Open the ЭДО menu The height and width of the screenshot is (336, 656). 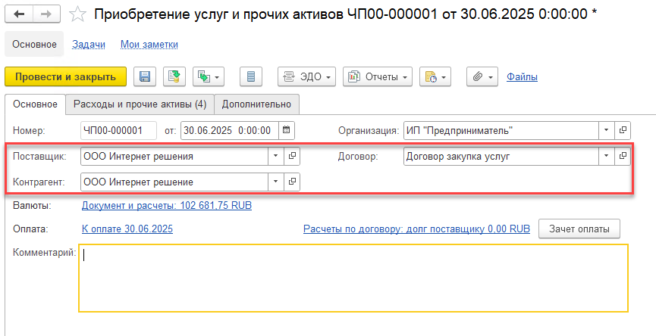(x=306, y=76)
